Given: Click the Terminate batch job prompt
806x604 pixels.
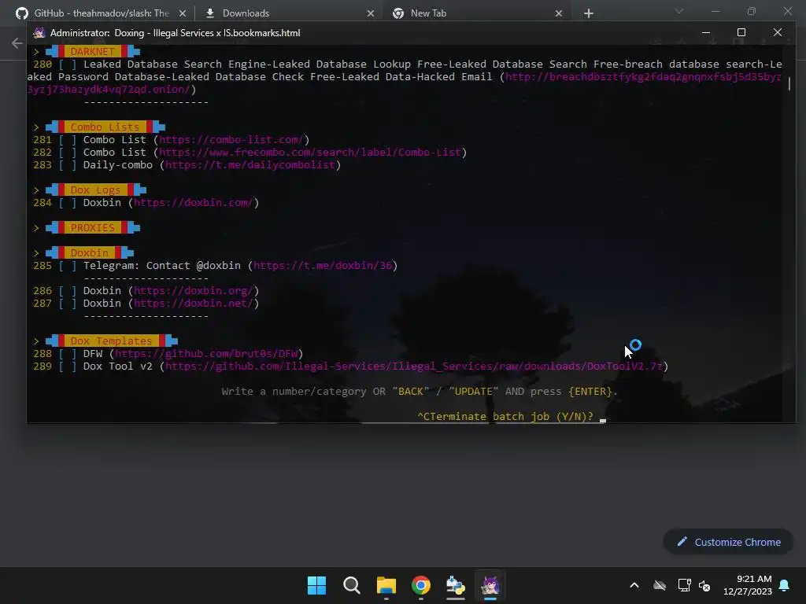Looking at the screenshot, I should click(x=505, y=417).
